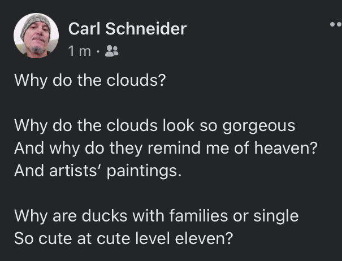Click the line about reminding of heaven
Screen dimensions: 342x261
pos(164,148)
